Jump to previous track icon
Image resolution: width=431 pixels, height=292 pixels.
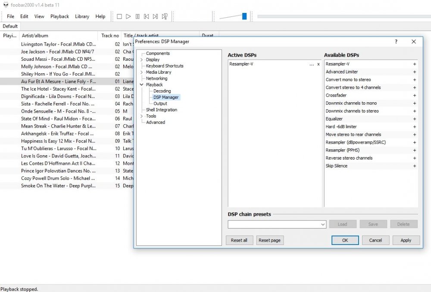click(x=146, y=16)
